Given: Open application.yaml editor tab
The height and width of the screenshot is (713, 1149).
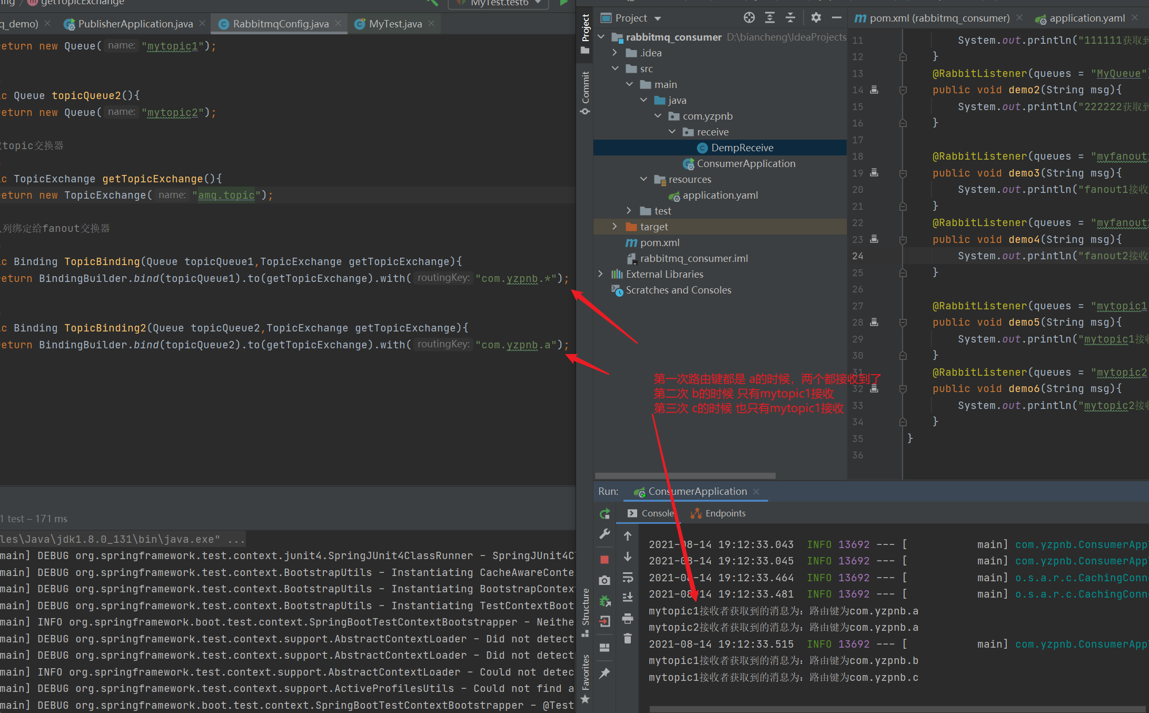Looking at the screenshot, I should point(1087,18).
